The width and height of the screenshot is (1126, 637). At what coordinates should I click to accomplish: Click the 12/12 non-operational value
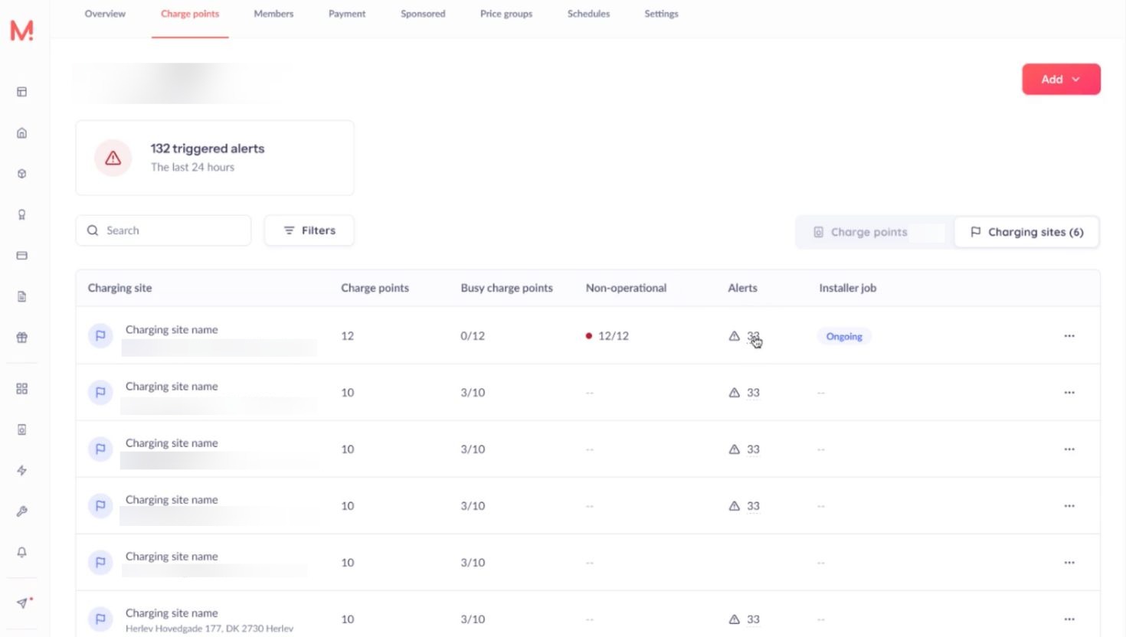613,336
